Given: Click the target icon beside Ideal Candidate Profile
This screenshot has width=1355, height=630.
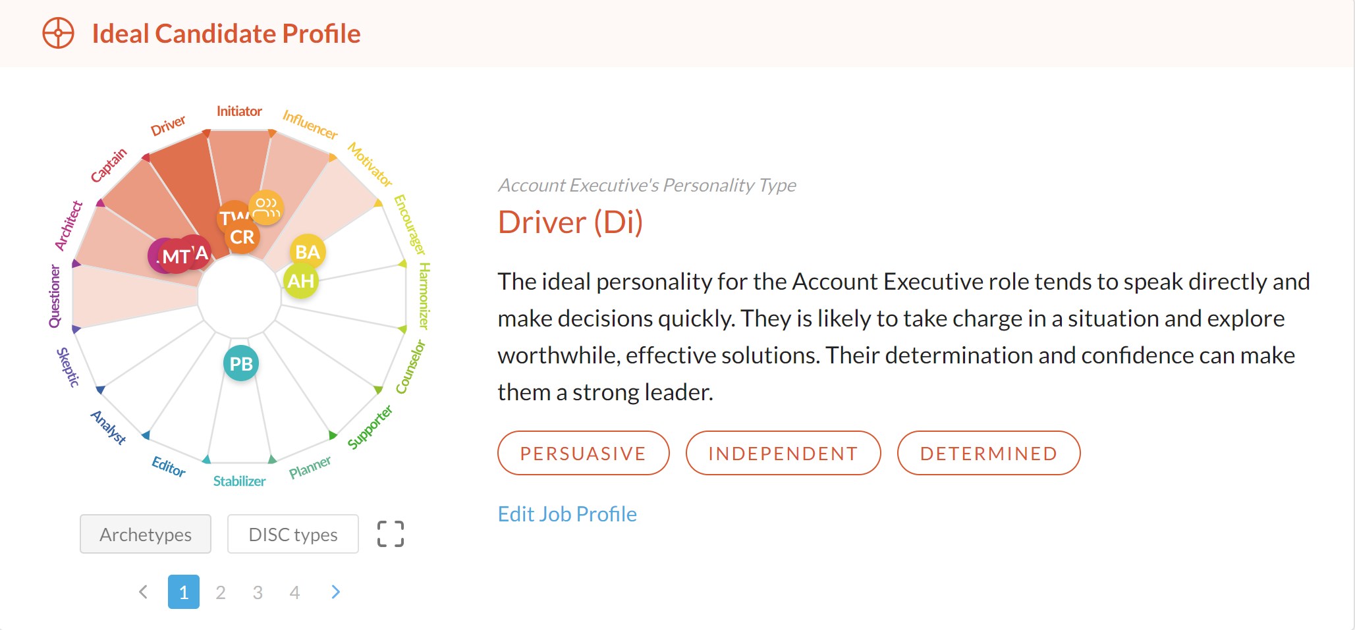Looking at the screenshot, I should [59, 34].
